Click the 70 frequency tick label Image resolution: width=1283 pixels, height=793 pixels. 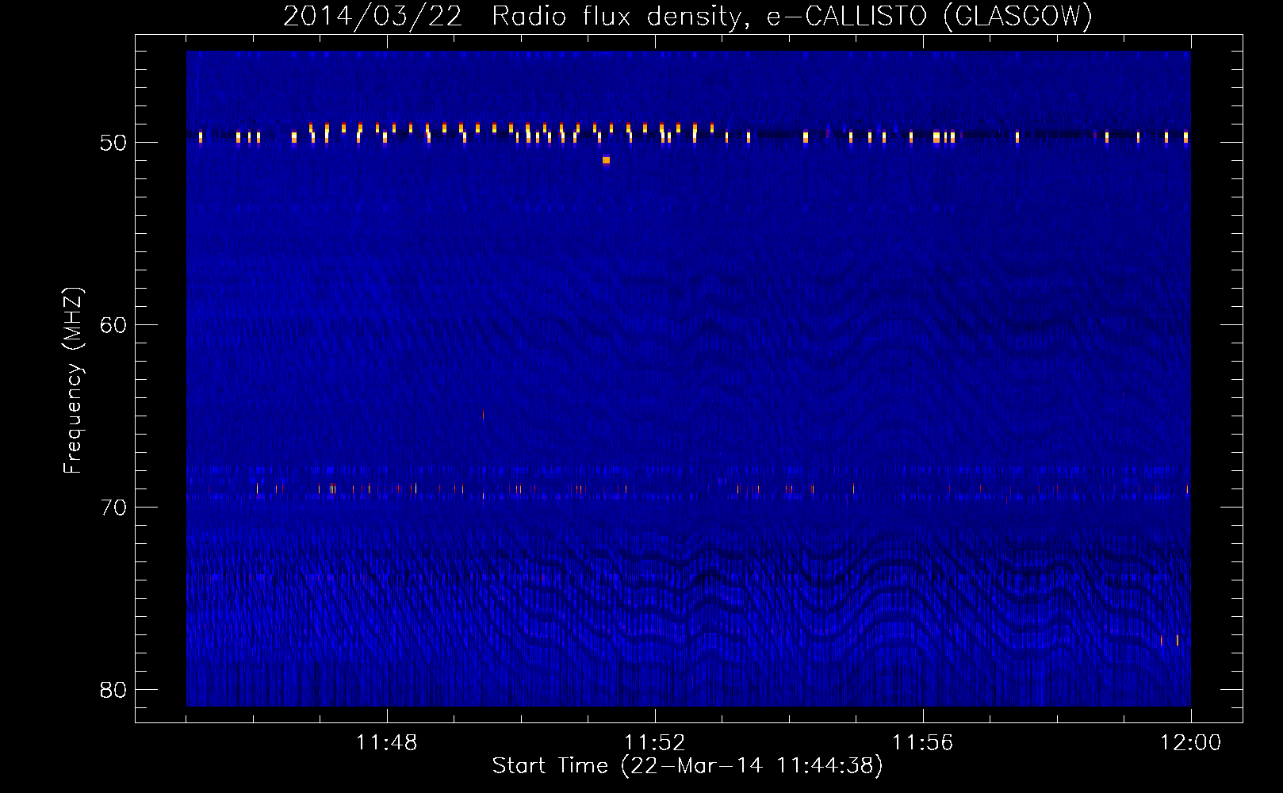[114, 508]
